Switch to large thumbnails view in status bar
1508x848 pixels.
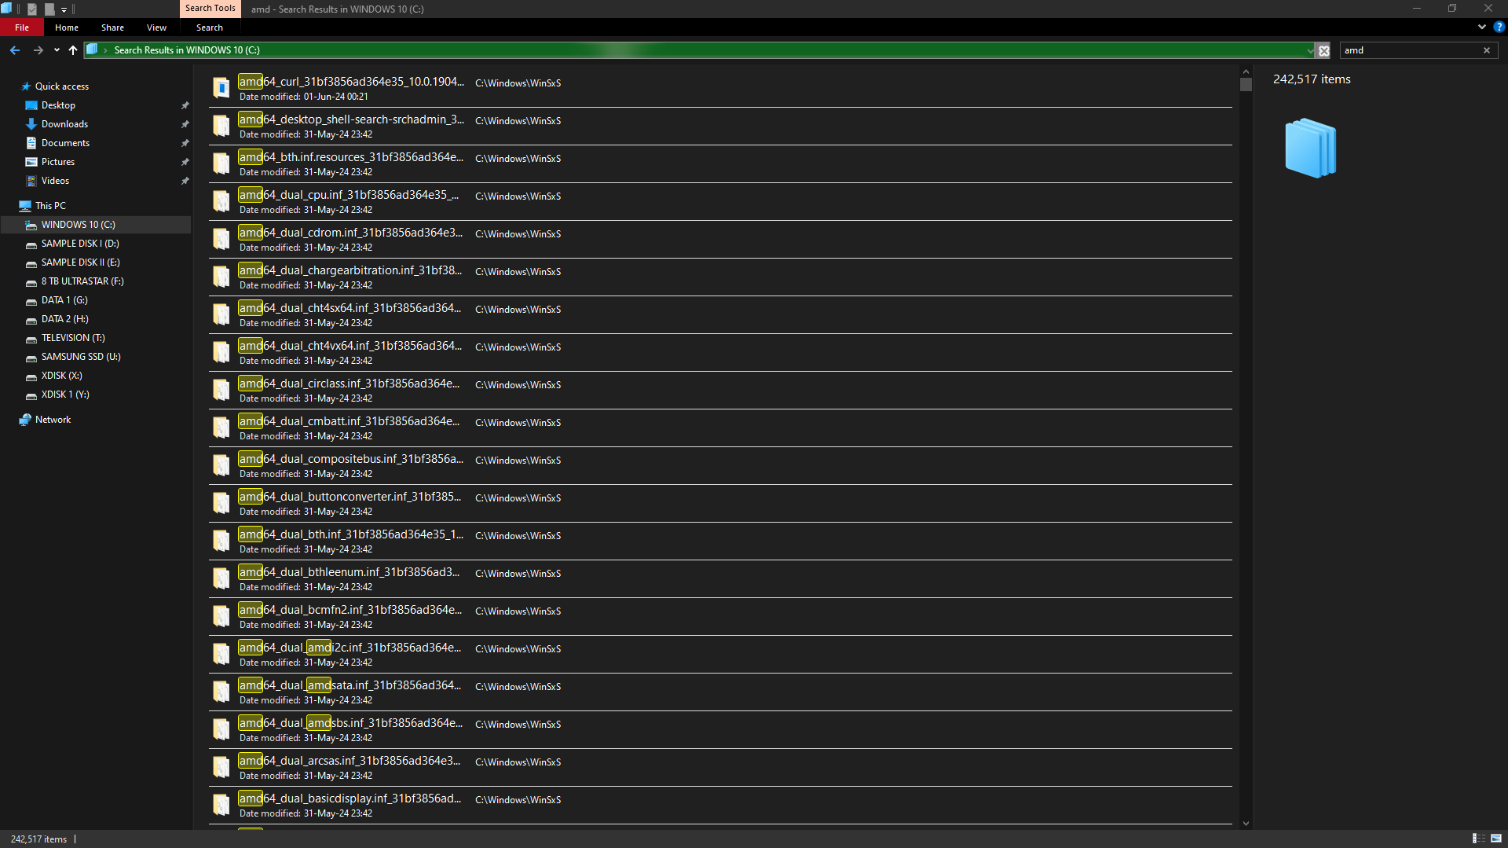pyautogui.click(x=1496, y=839)
